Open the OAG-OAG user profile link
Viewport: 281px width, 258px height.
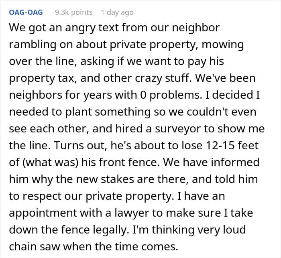point(26,12)
